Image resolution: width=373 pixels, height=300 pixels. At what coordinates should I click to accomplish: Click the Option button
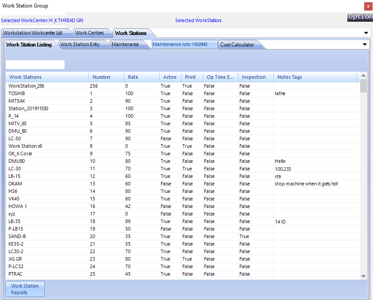pos(360,17)
